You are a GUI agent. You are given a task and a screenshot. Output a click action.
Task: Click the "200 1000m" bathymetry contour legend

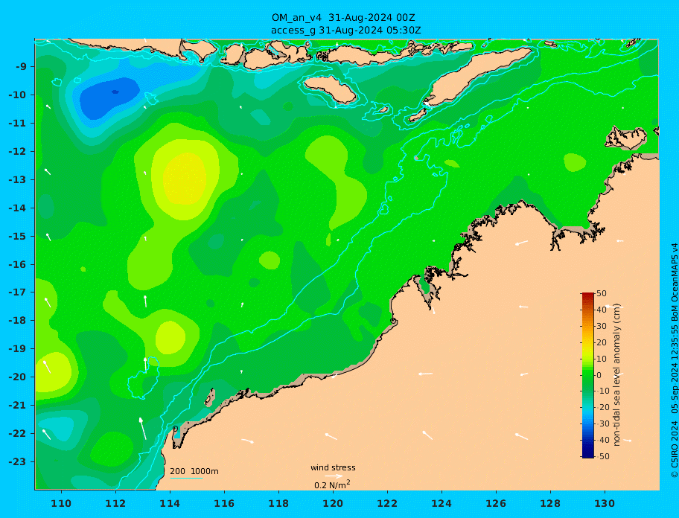(194, 471)
